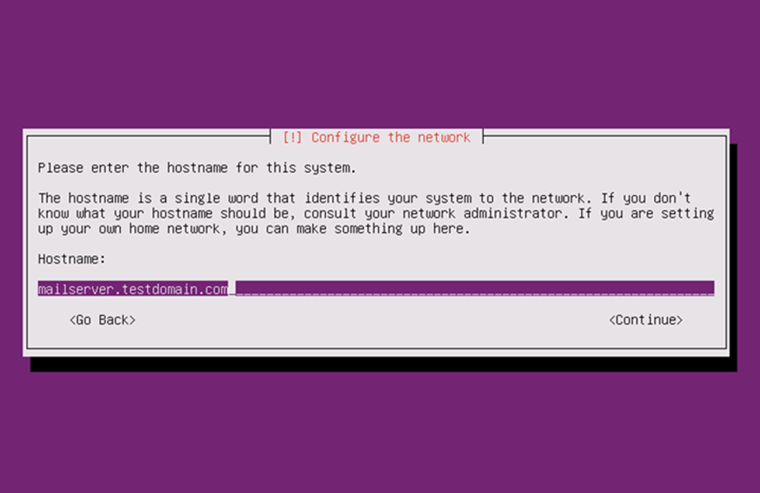Click the [!] priority marker in title
Viewport: 760px width, 493px height.
pyautogui.click(x=292, y=138)
